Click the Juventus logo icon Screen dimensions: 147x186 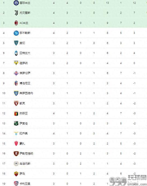tap(16, 13)
